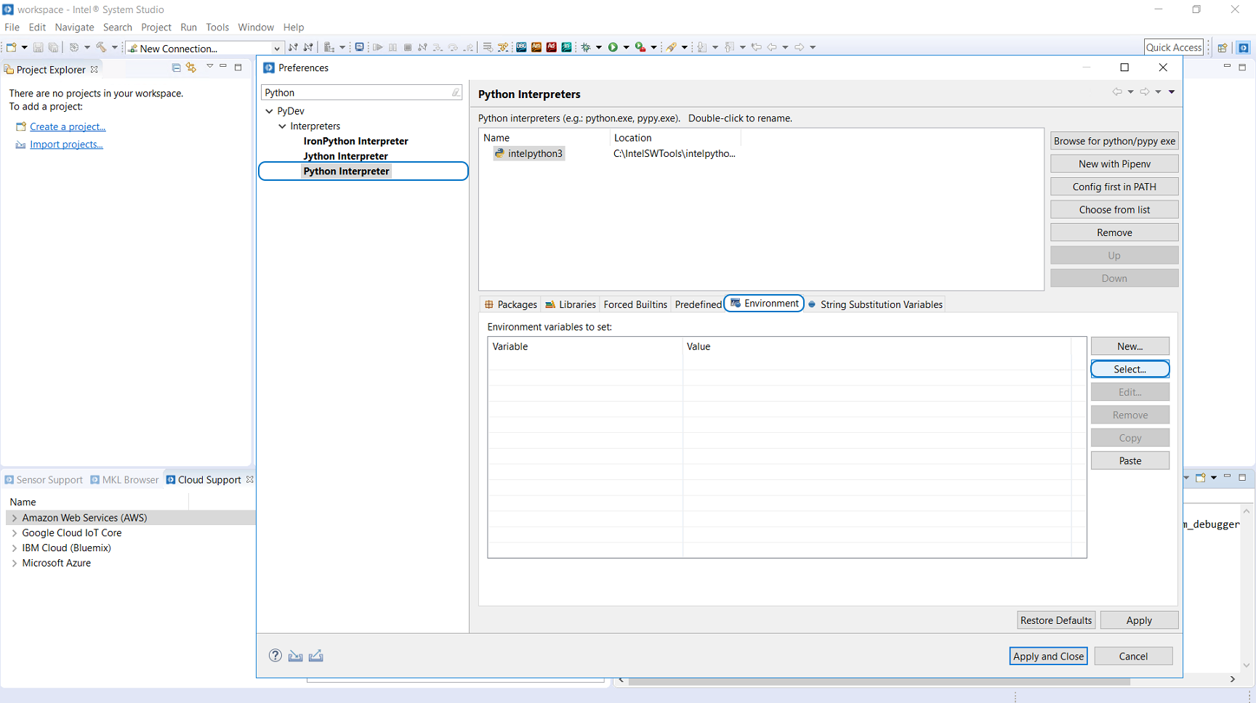Click the DBG icon in main toolbar
This screenshot has height=703, width=1256.
point(521,47)
